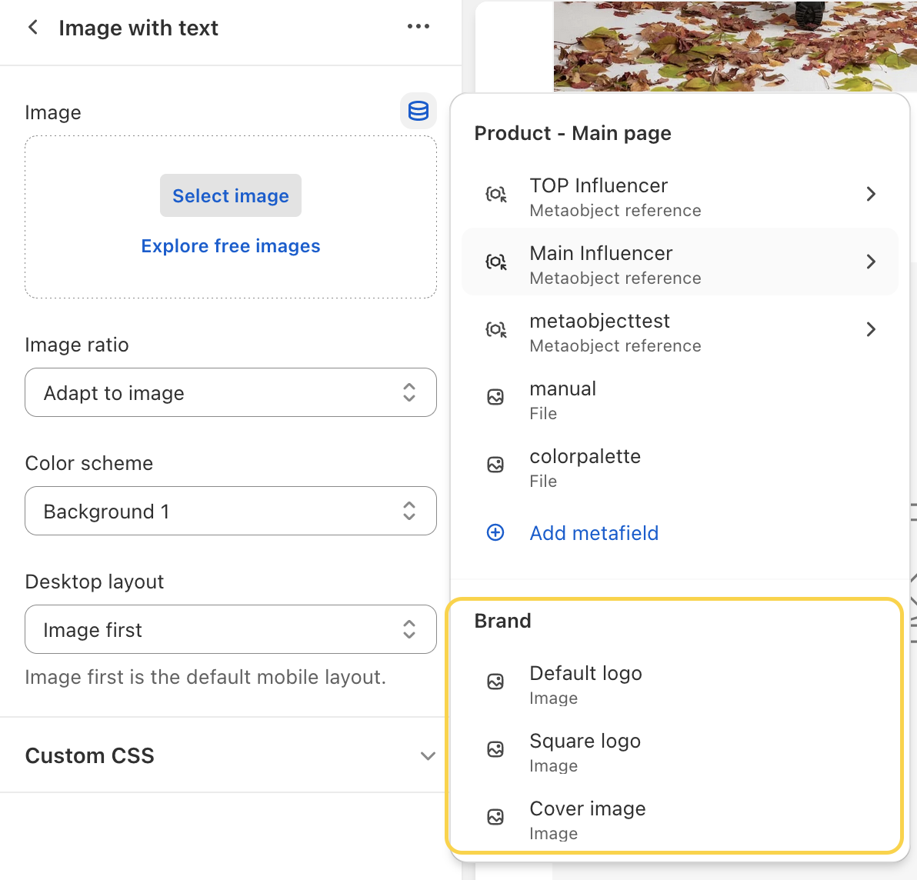The image size is (917, 880).
Task: Click the image icon beside Square logo
Action: pyautogui.click(x=496, y=750)
